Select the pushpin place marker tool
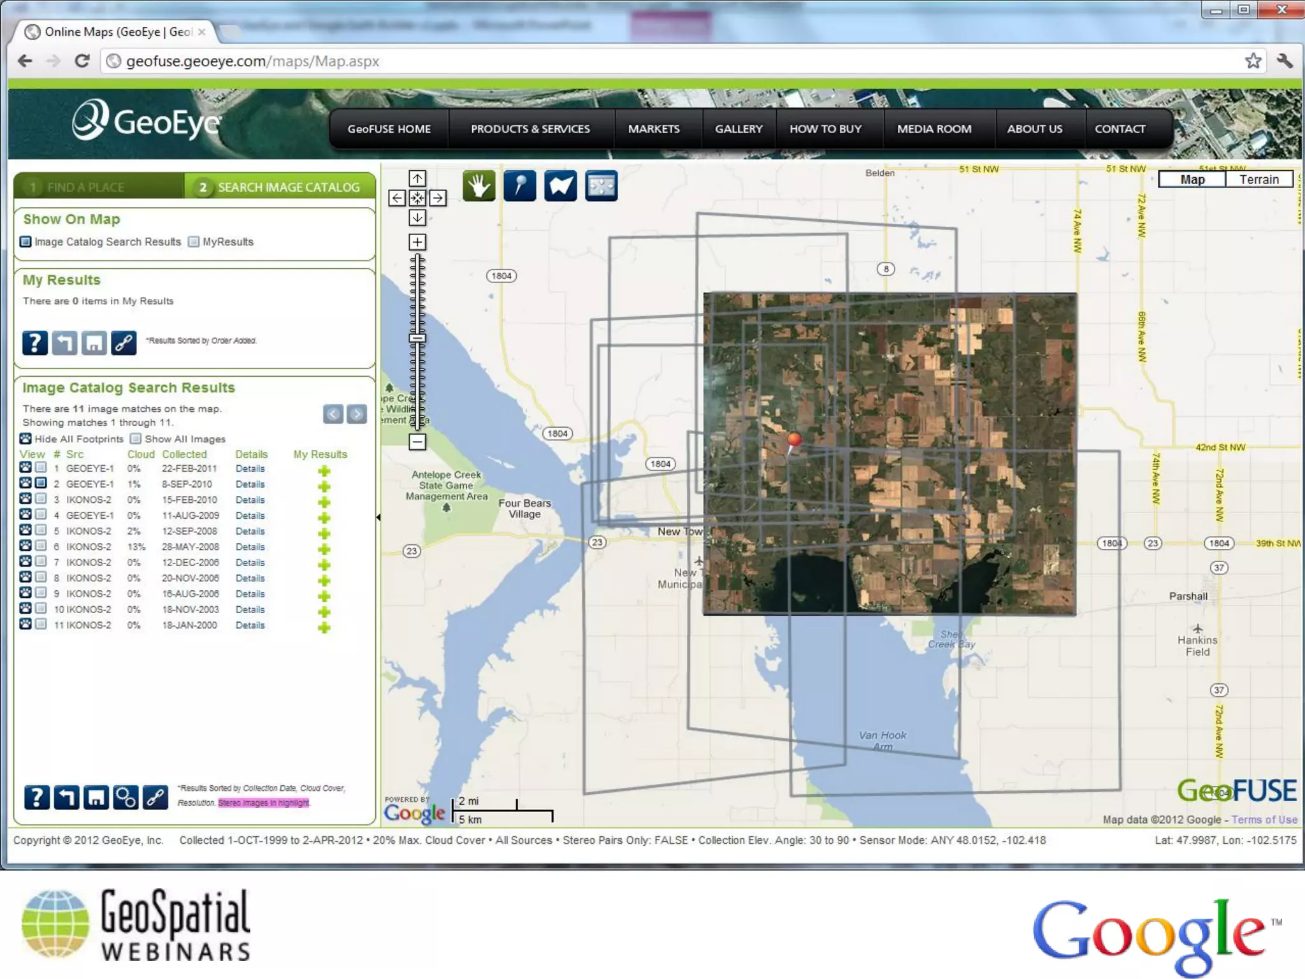Viewport: 1305px width, 979px height. pos(519,186)
